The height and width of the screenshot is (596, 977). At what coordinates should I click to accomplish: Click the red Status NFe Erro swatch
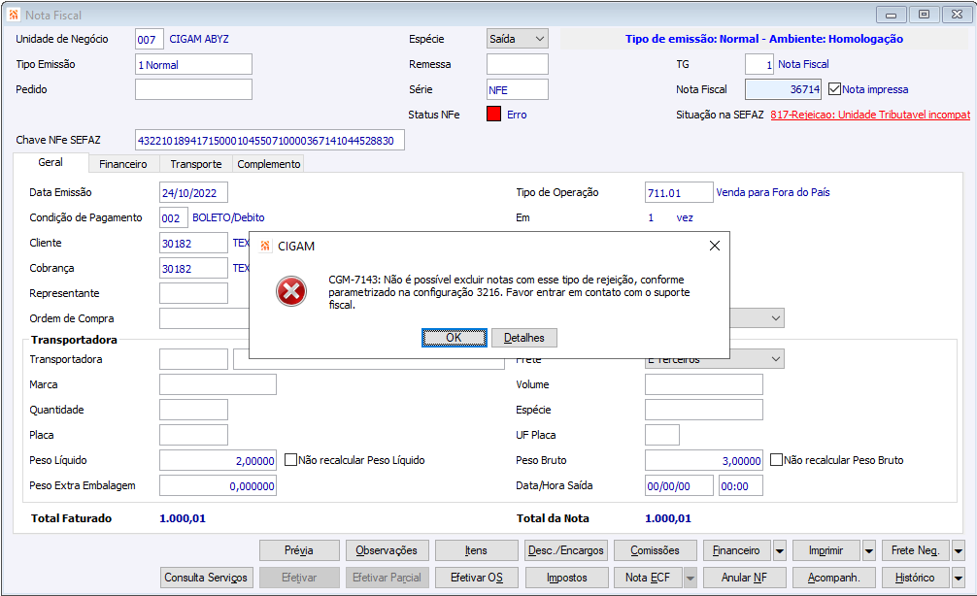(493, 114)
